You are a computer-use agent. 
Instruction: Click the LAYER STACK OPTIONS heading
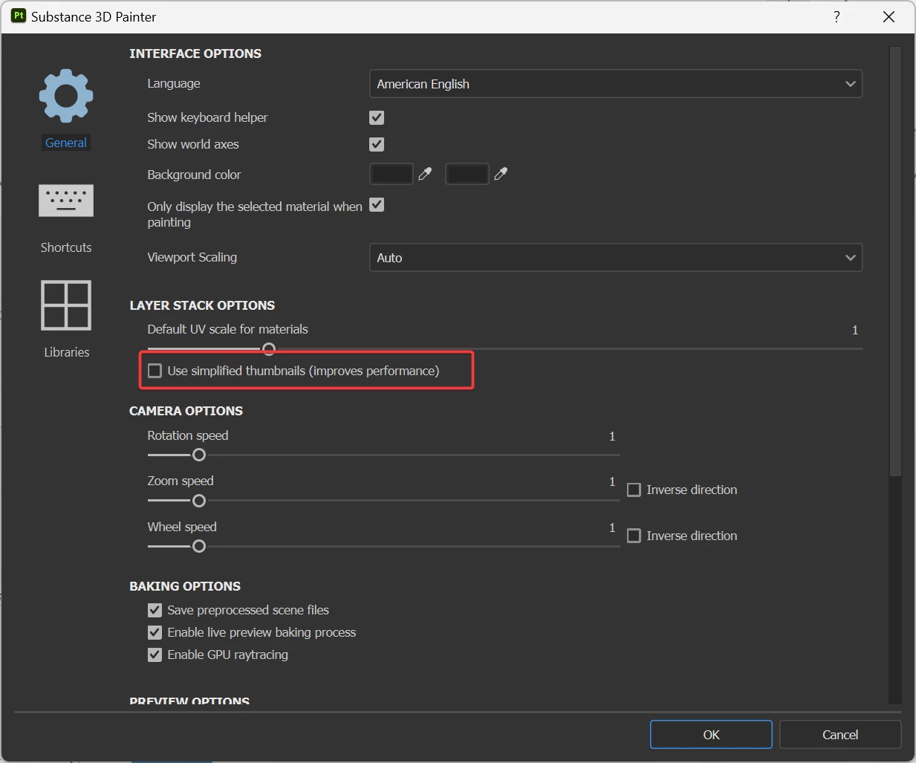click(202, 305)
